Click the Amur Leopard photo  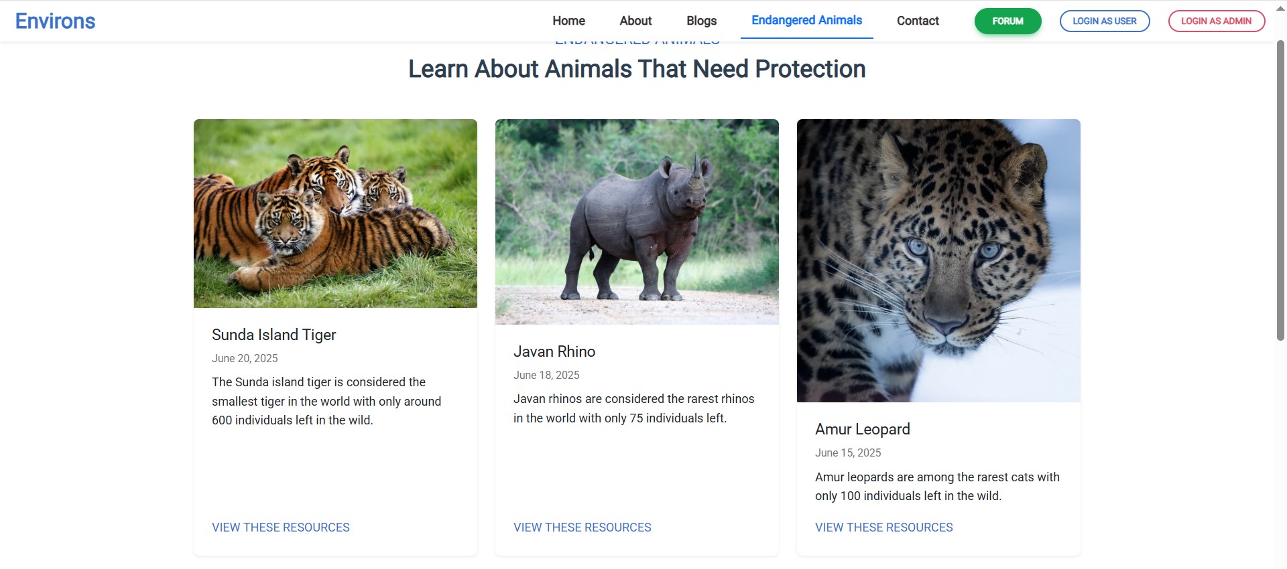coord(937,261)
